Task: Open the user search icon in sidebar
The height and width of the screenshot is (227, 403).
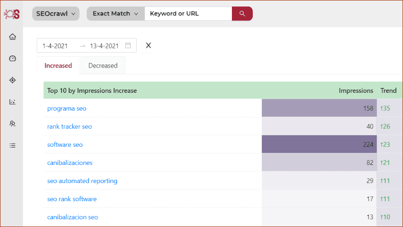Action: [12, 124]
